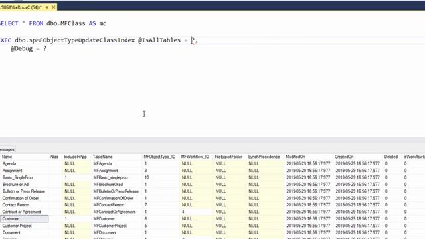Switch to the Messages results tab
The width and height of the screenshot is (425, 239).
(x=7, y=149)
